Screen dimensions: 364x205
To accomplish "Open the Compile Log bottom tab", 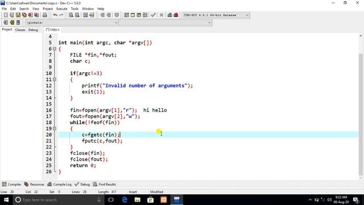I will [x=59, y=184].
